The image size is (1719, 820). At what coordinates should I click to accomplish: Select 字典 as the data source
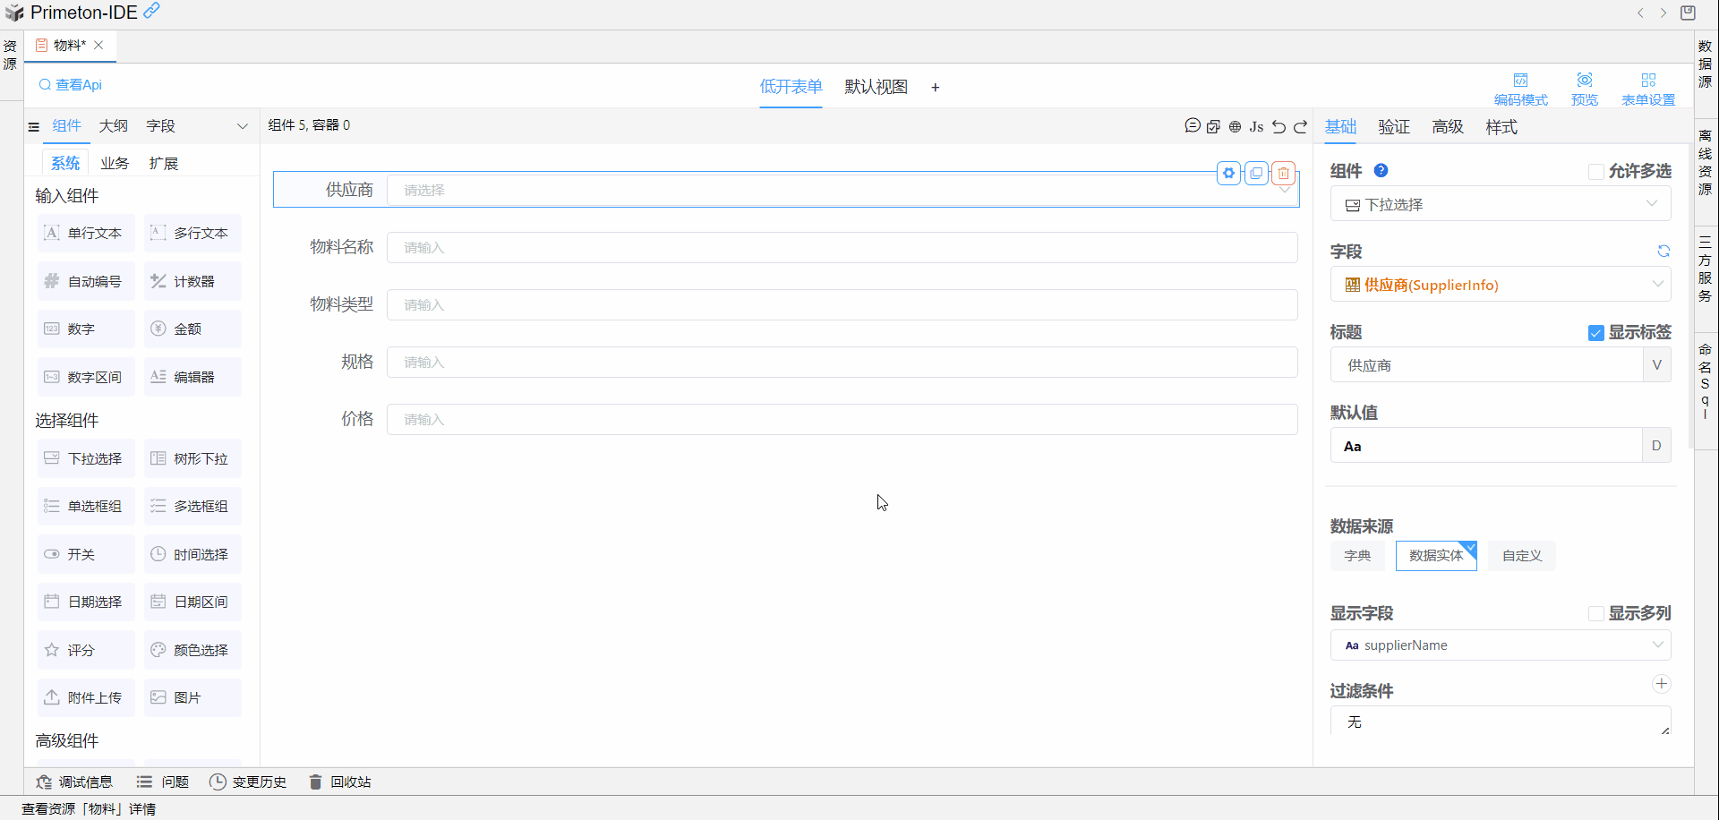click(1356, 556)
